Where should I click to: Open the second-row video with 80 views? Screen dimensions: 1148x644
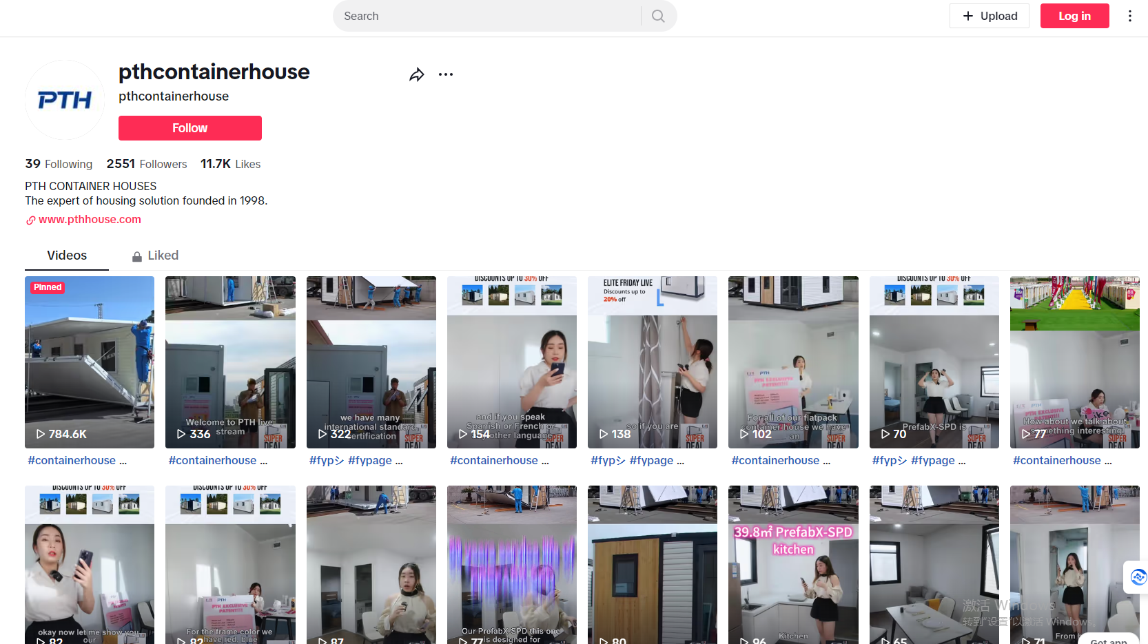click(x=653, y=565)
